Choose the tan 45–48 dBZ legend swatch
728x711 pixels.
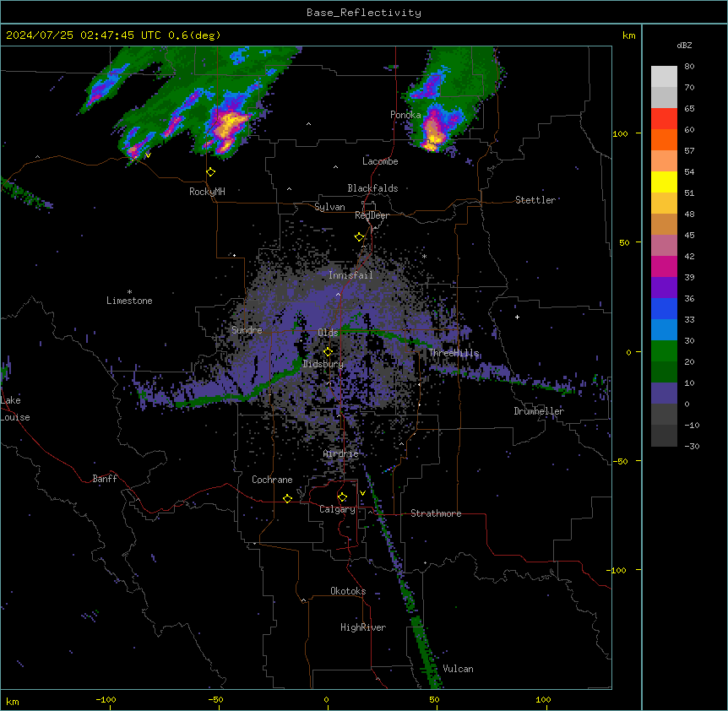664,224
